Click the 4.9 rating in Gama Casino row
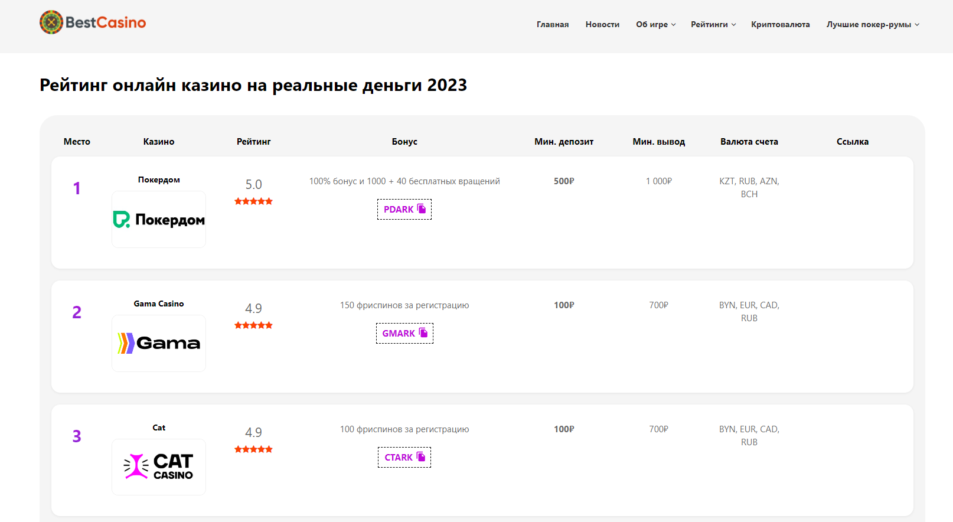This screenshot has height=522, width=953. [x=253, y=308]
